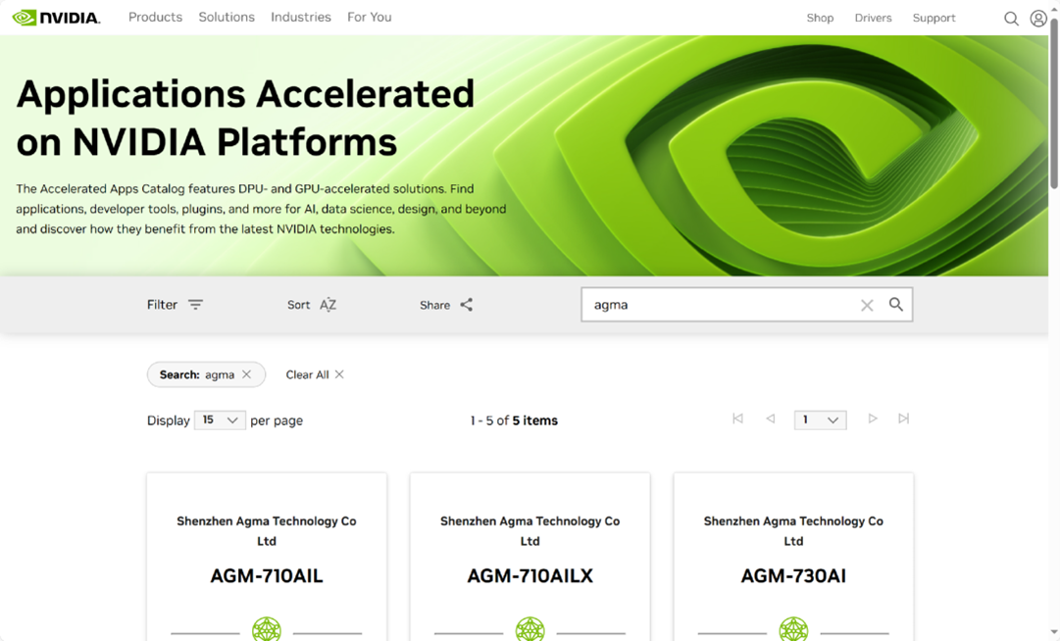The width and height of the screenshot is (1060, 641).
Task: Open the site search magnifier in header
Action: pyautogui.click(x=1011, y=19)
